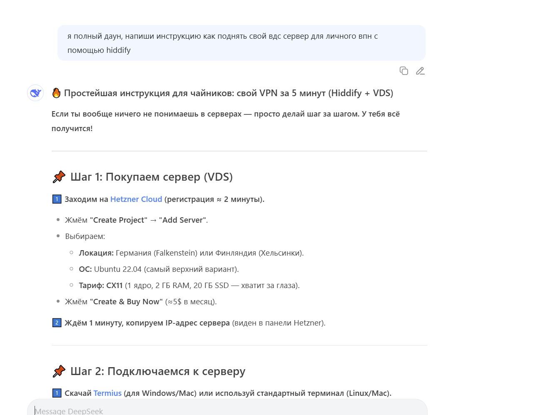Click the DeepSeek whale avatar
The image size is (538, 415).
pos(35,93)
